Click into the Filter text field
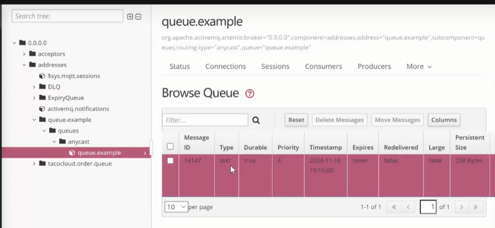495x228 pixels. (205, 120)
